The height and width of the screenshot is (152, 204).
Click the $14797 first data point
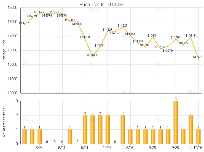click(x=25, y=25)
